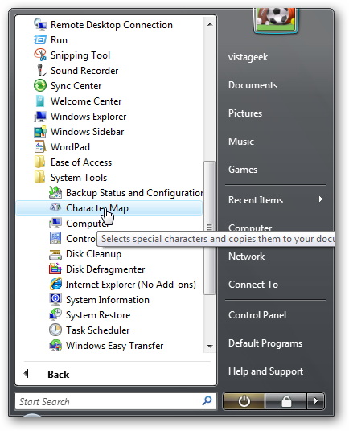
Task: Click the System Restore icon
Action: 55,314
